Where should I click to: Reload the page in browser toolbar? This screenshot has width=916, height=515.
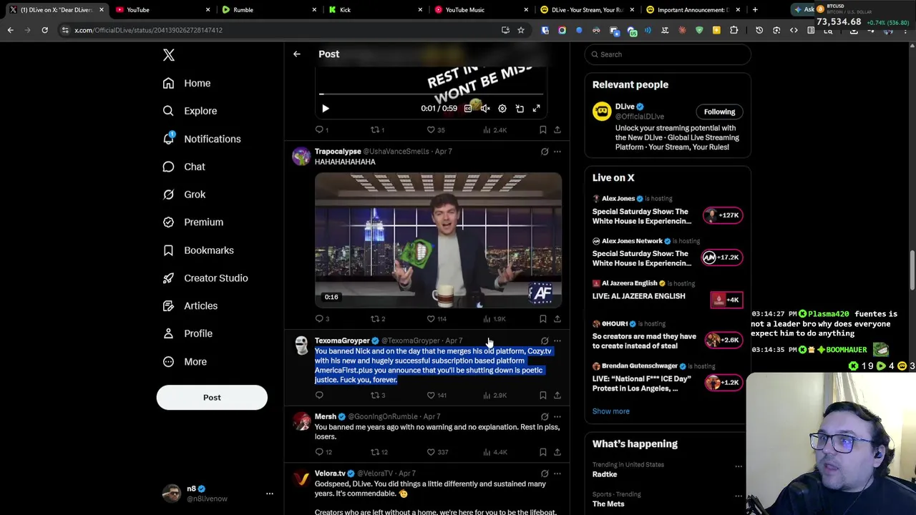point(44,30)
